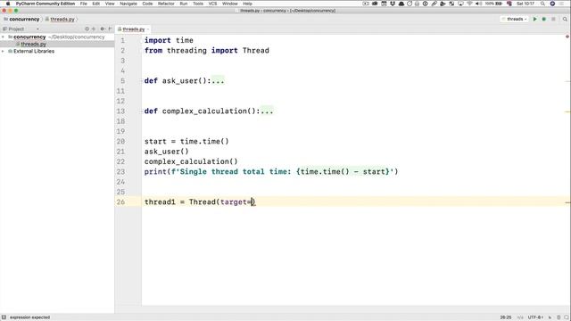571x321 pixels.
Task: Hide the Project tool window
Action: tap(110, 29)
